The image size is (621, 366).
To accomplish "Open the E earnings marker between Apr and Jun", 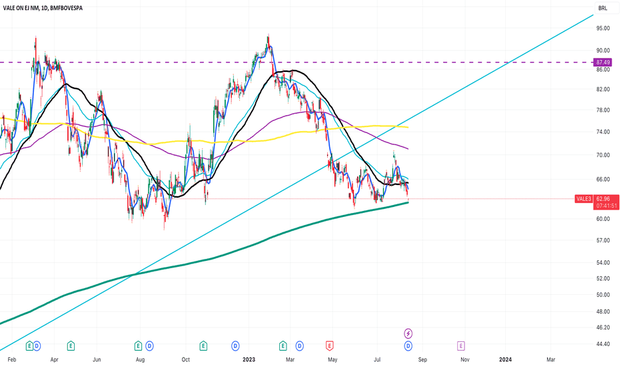I will (x=71, y=346).
